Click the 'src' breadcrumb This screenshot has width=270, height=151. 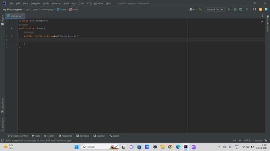pos(27,10)
